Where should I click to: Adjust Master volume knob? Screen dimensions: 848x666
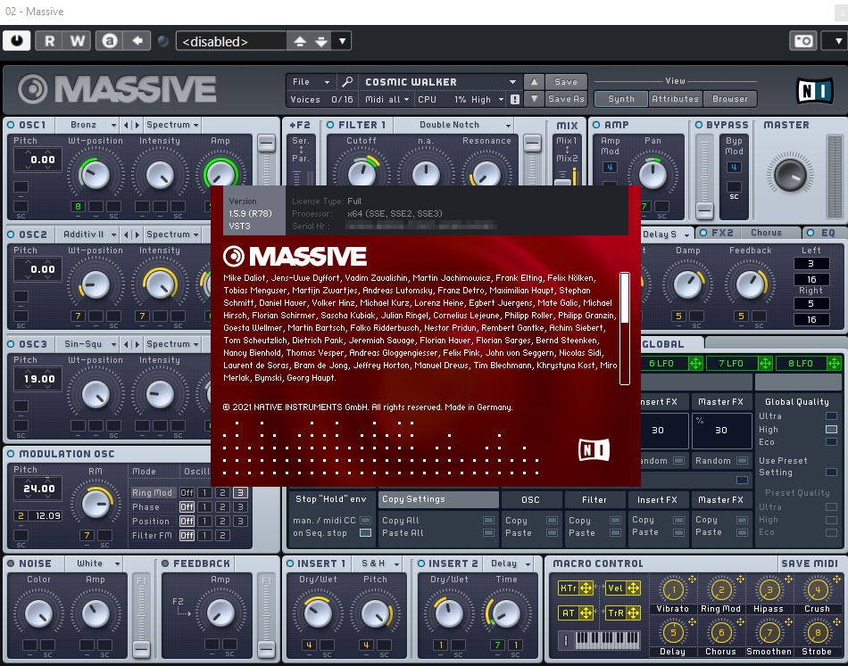coord(790,175)
